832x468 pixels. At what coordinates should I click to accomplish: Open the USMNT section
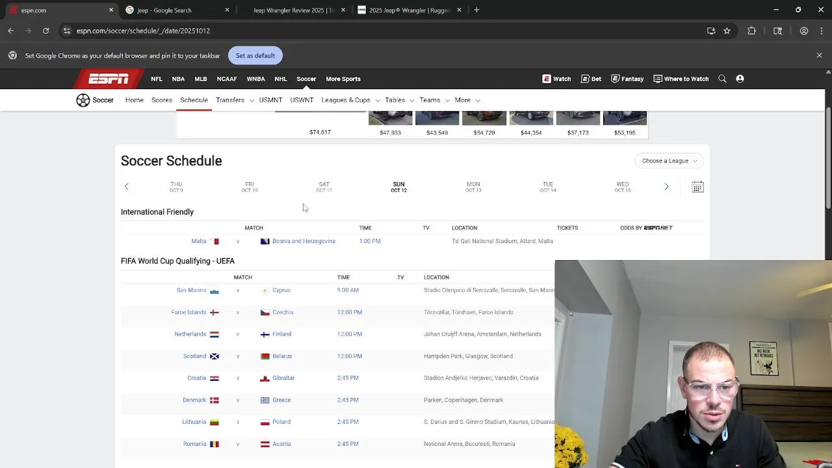(270, 100)
